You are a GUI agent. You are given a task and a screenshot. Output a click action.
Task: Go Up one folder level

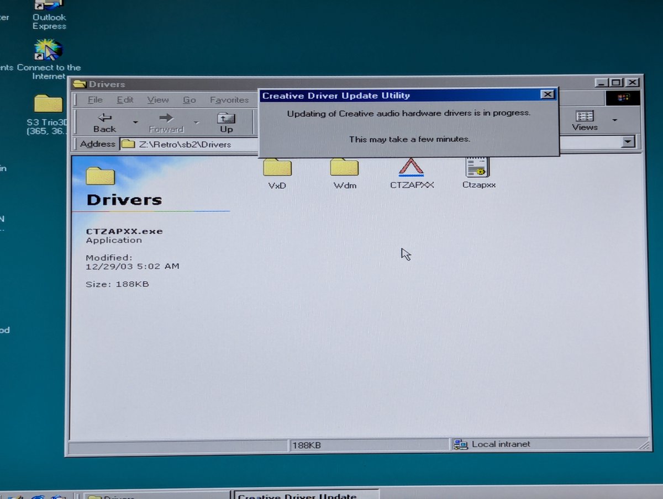click(226, 122)
